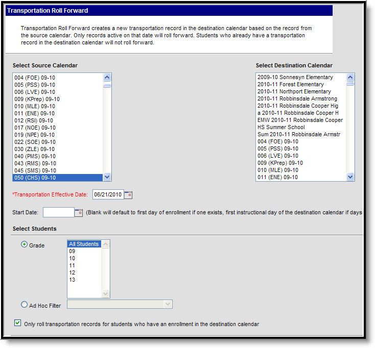Select 010 (MLE) 09-10 in Source Calendar
Image resolution: width=375 pixels, height=348 pixels.
pos(58,106)
